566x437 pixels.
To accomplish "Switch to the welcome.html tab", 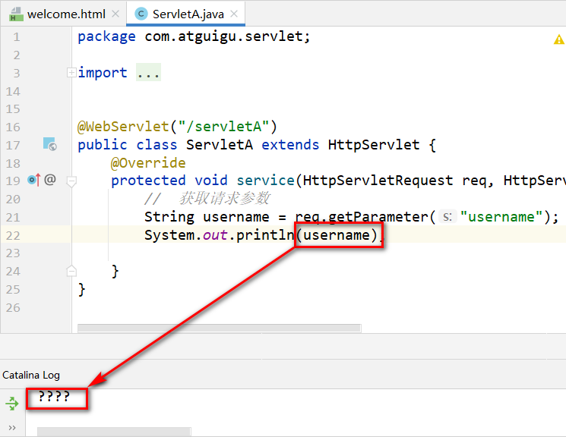I will 66,14.
